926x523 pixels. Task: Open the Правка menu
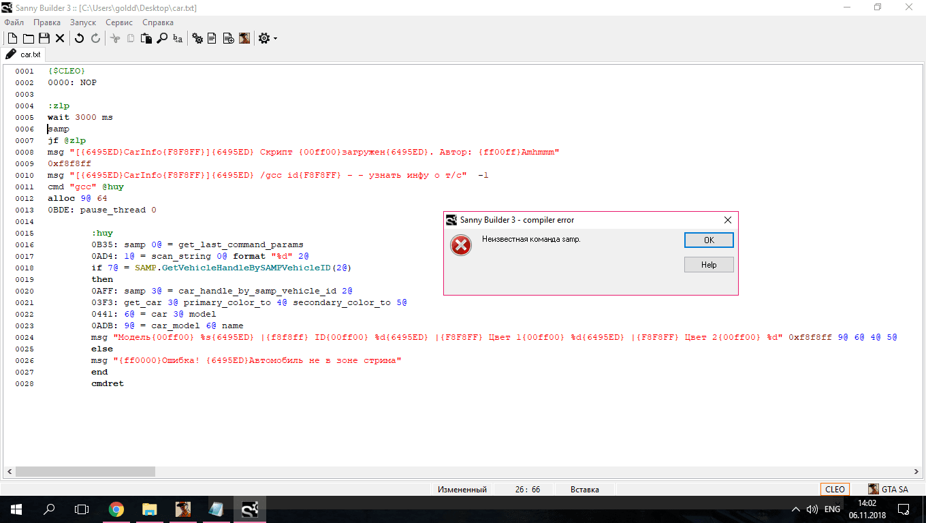pyautogui.click(x=47, y=22)
